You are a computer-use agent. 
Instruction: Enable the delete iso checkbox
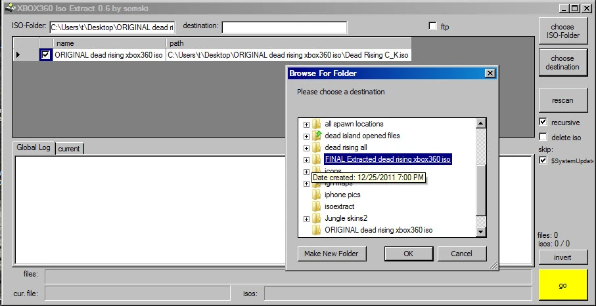[543, 137]
